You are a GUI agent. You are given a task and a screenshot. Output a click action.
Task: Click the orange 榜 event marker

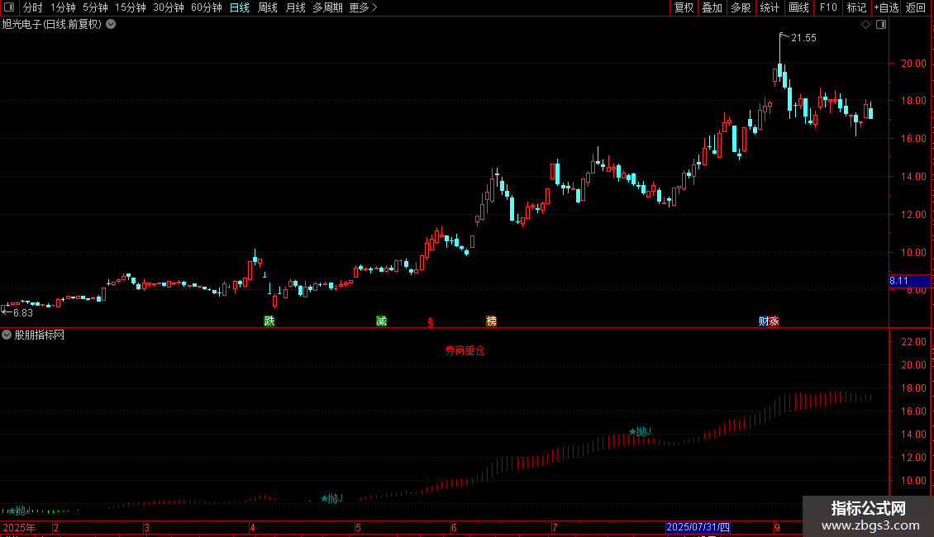coord(492,321)
